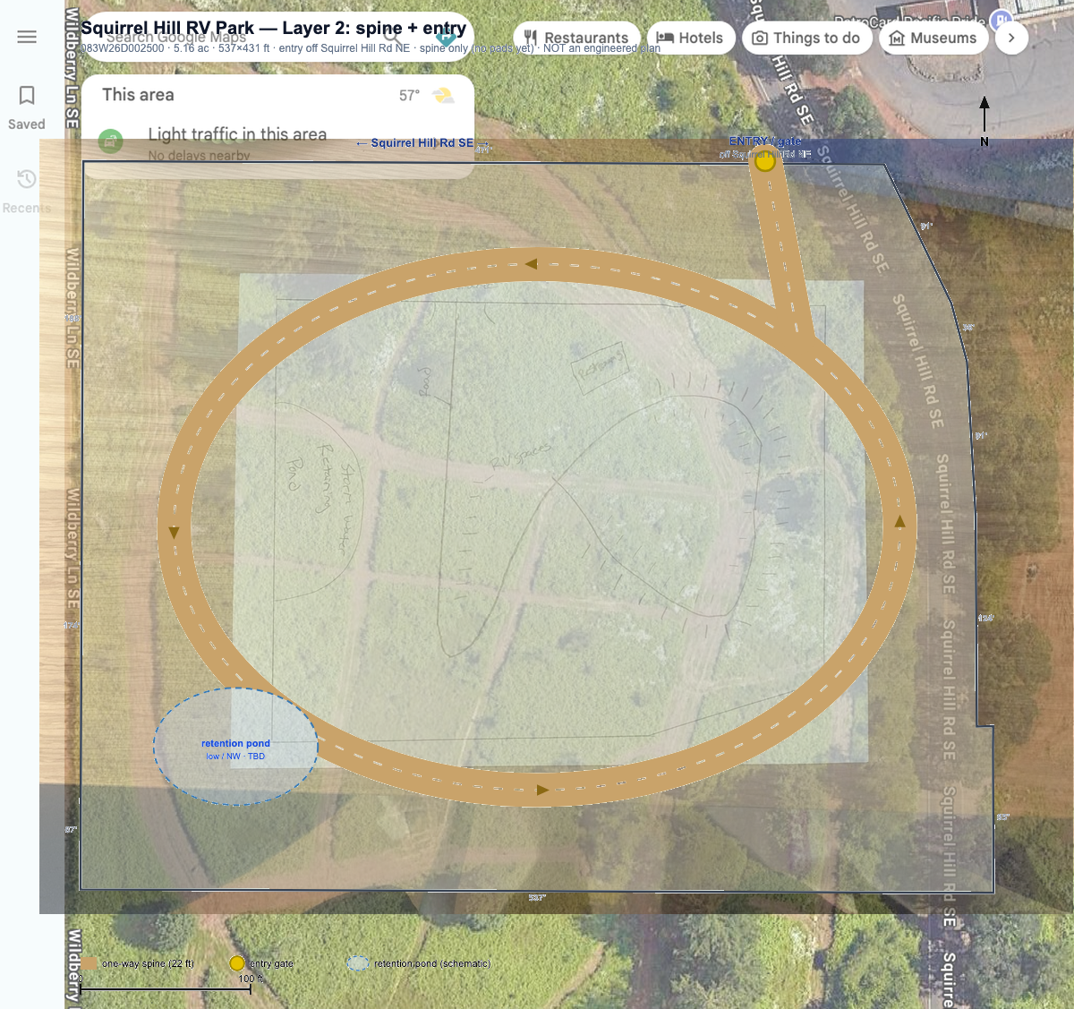Select the Things to do chip
Screen dimensions: 1074x1009
806,38
